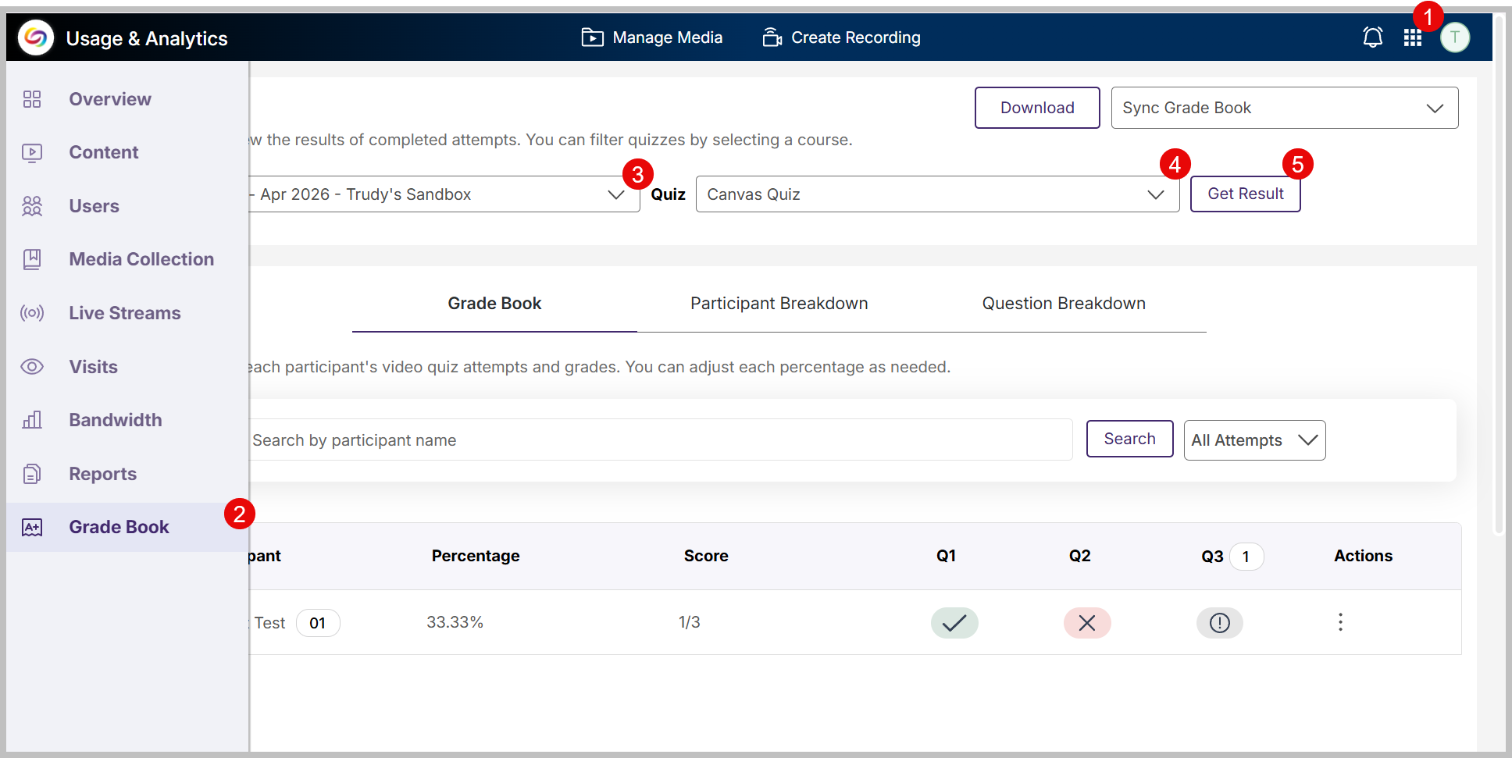Go to Content analytics
1512x758 pixels.
point(104,152)
